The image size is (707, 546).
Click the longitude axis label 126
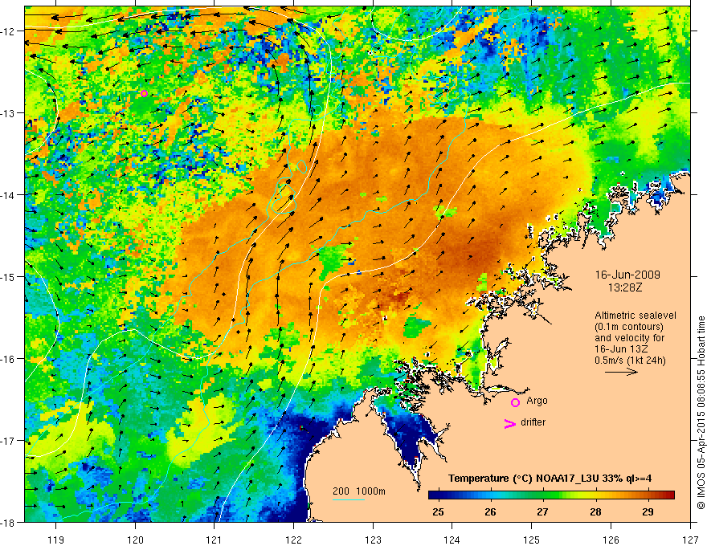tap(611, 540)
